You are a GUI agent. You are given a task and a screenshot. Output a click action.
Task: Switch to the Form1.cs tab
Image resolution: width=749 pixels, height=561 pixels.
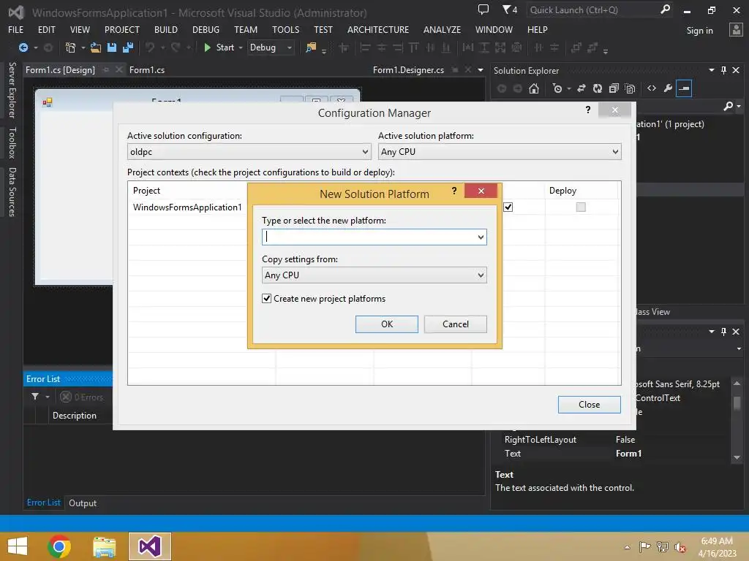pos(147,70)
